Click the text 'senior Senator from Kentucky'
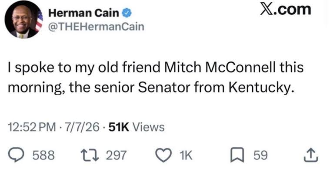This screenshot has width=330, height=176. click(193, 87)
